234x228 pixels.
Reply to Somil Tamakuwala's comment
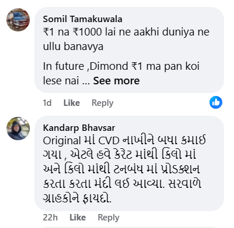pyautogui.click(x=103, y=103)
